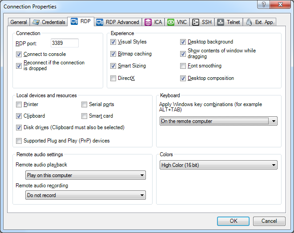Click the help question mark button

point(264,4)
